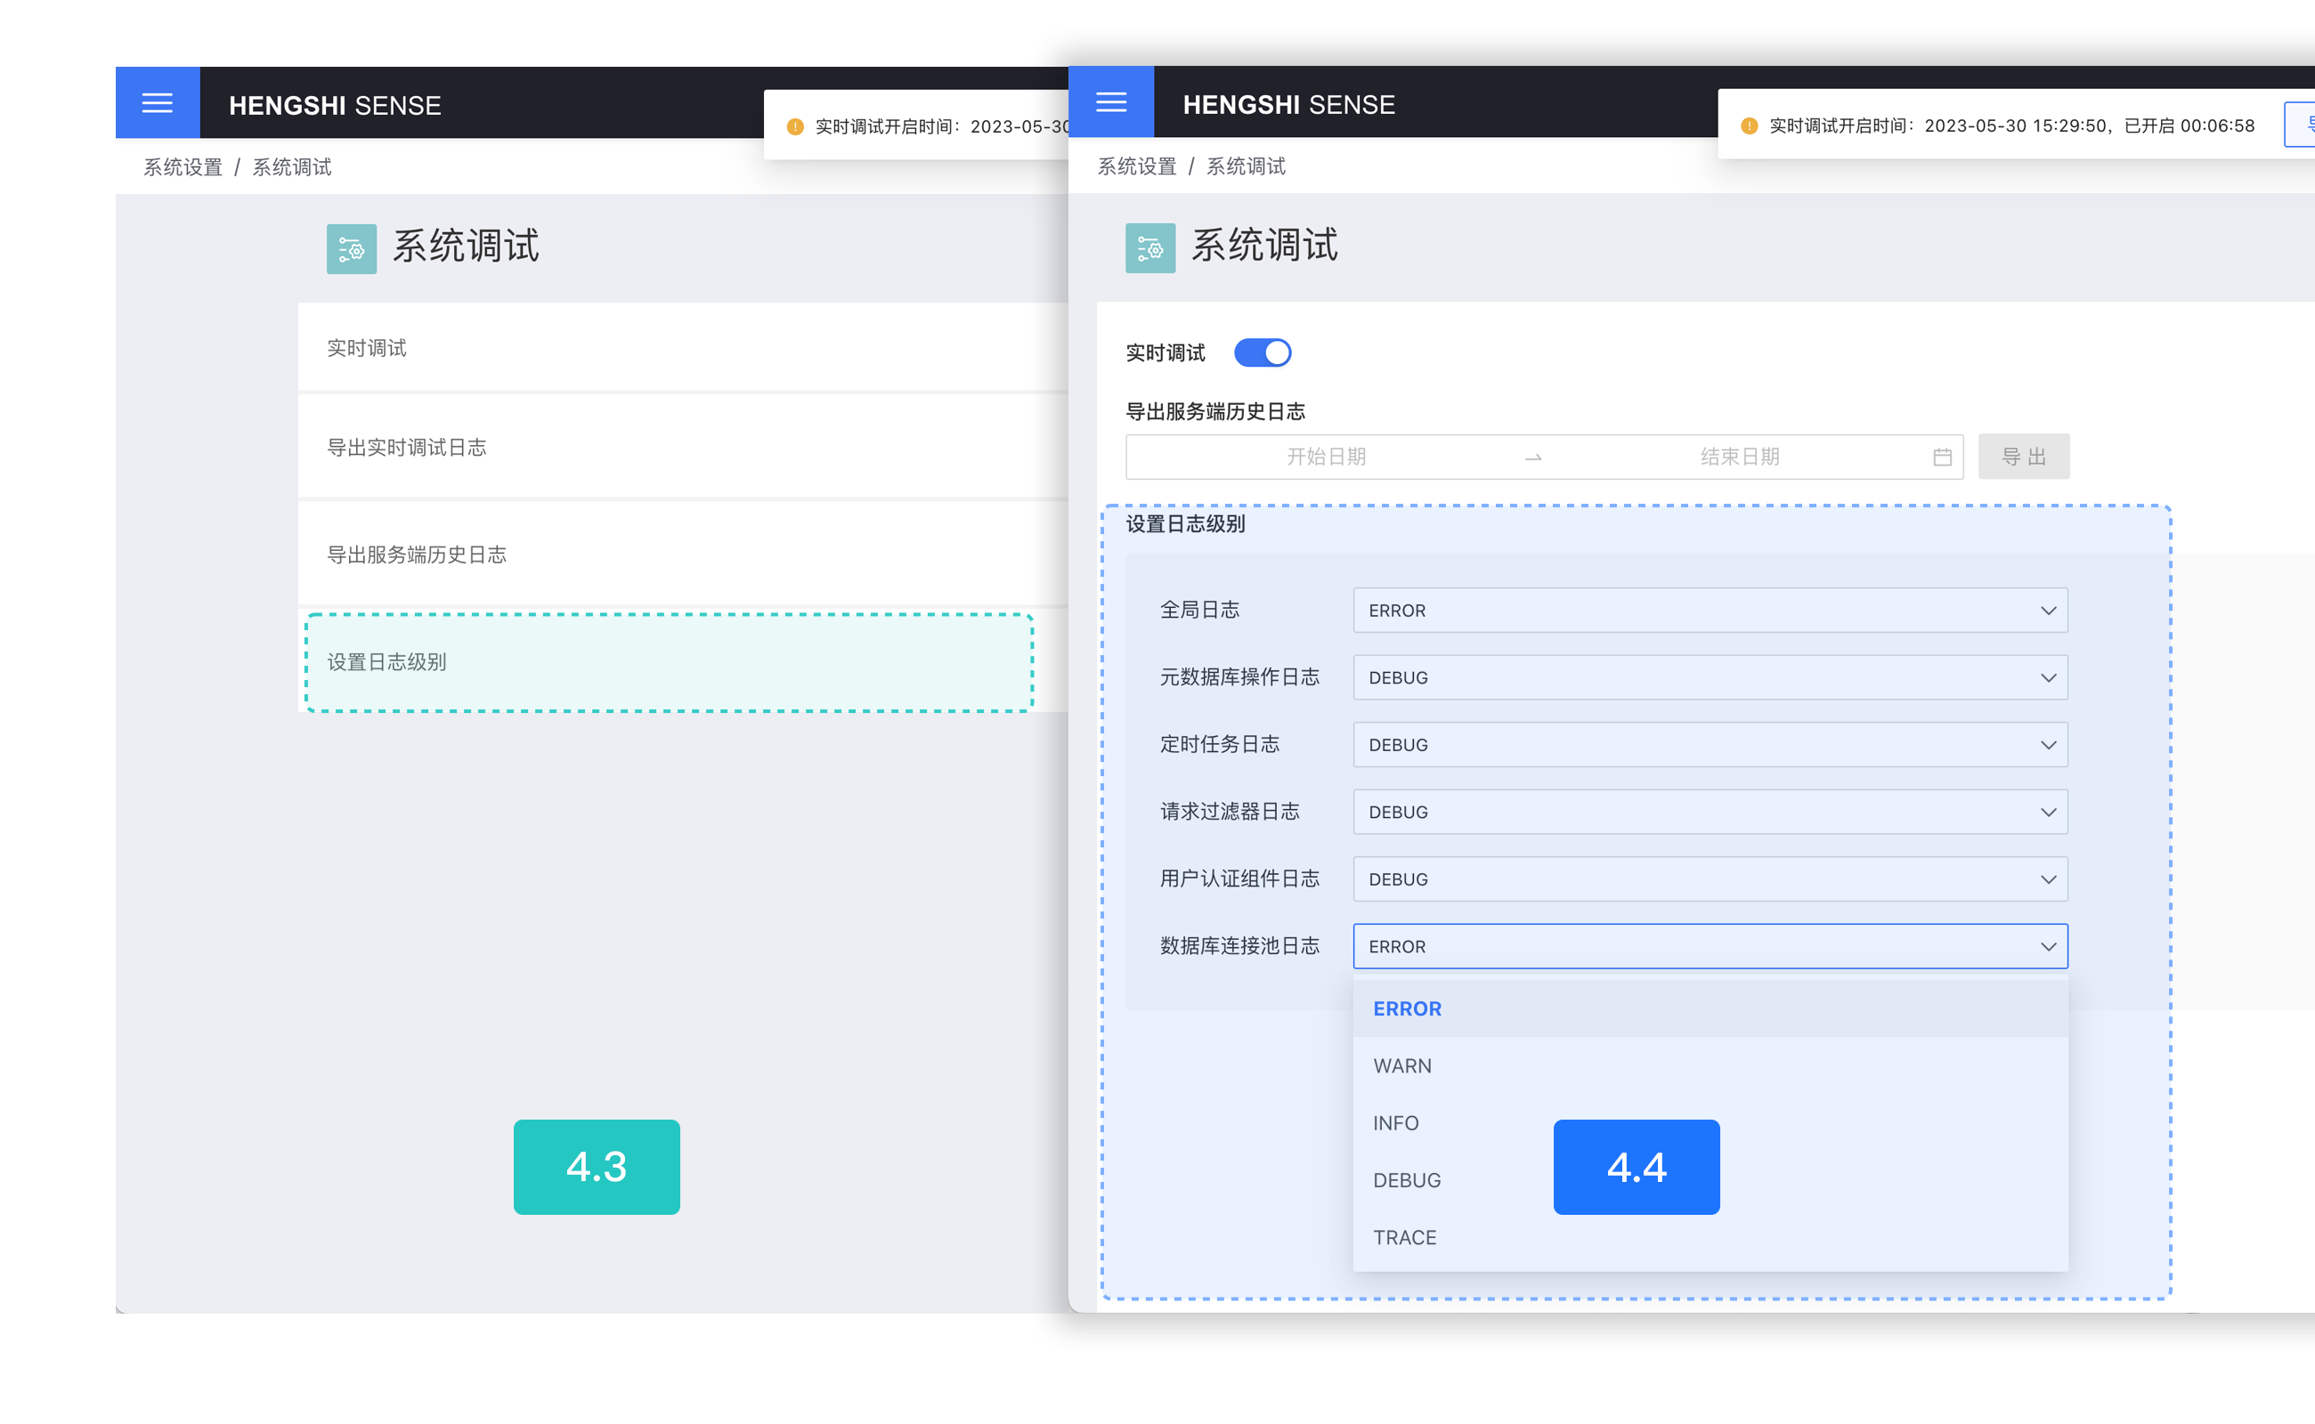Expand the 用户认证组件日志 level dropdown
Screen dimensions: 2315x1424
pyautogui.click(x=1710, y=878)
